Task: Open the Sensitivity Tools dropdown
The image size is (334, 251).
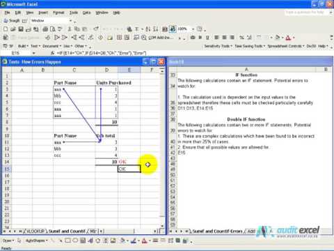Action: pos(218,46)
